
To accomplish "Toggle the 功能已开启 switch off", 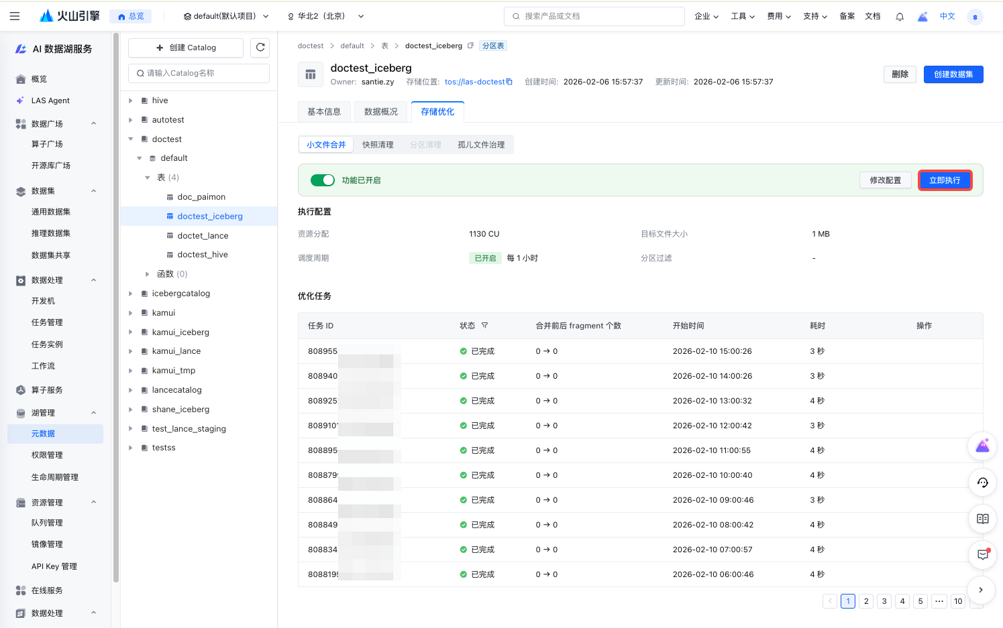I will (x=323, y=180).
